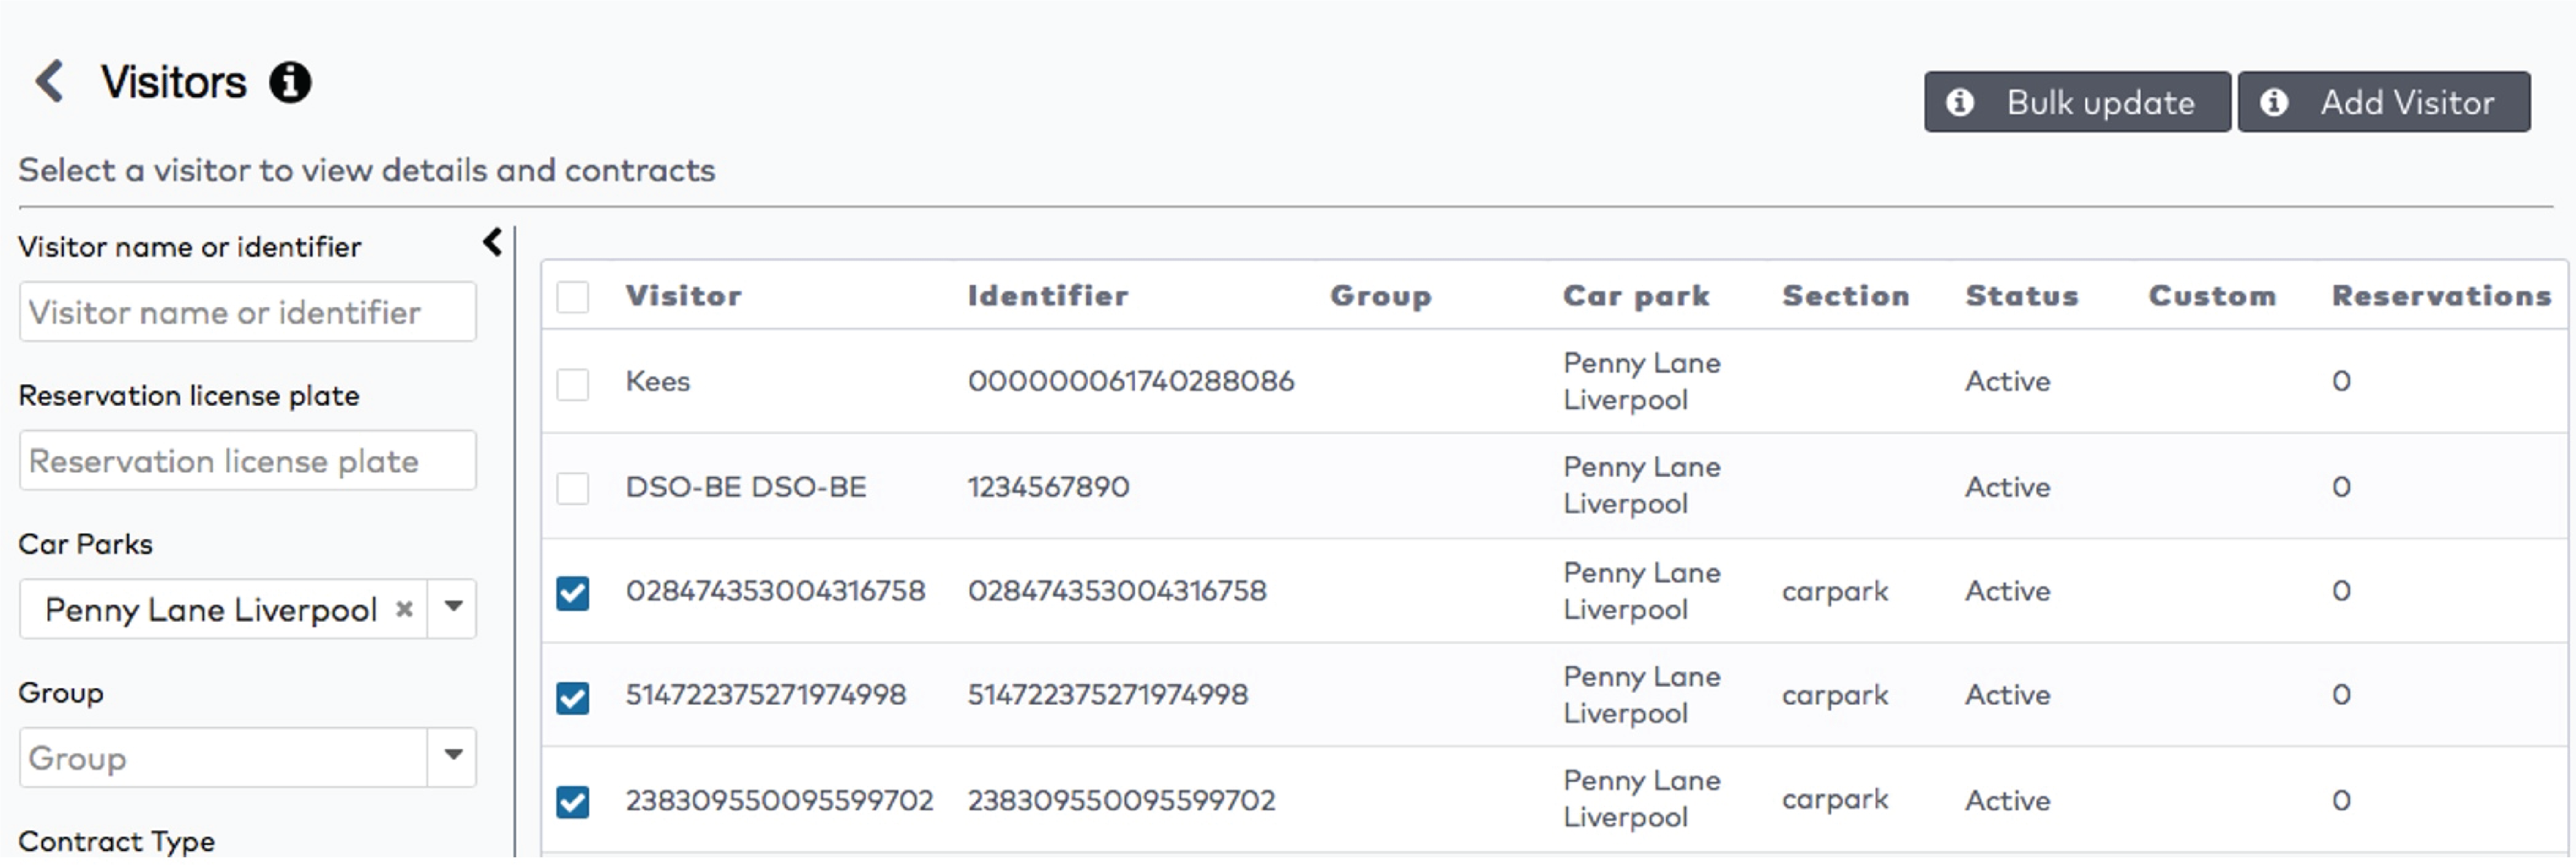
Task: Uncheck visitor 028474353004316758
Action: [572, 593]
